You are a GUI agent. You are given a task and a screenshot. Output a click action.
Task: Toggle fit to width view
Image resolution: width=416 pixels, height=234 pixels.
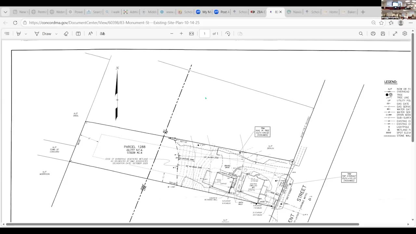coord(191,33)
